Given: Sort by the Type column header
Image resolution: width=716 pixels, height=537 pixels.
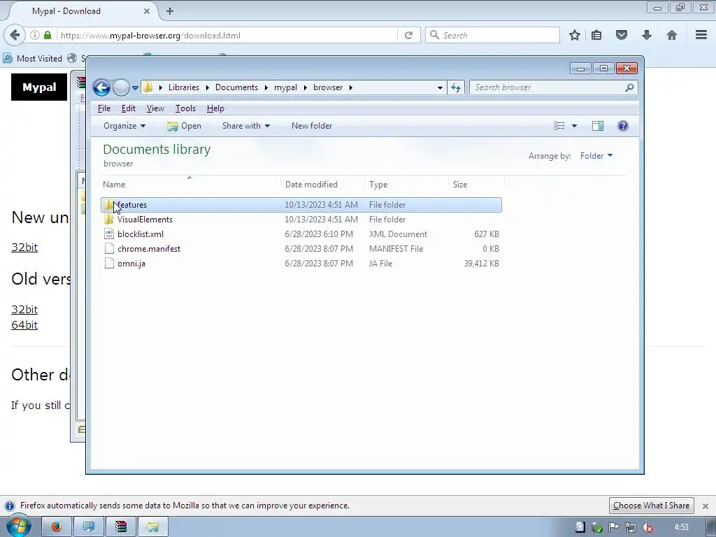Looking at the screenshot, I should click(x=406, y=185).
